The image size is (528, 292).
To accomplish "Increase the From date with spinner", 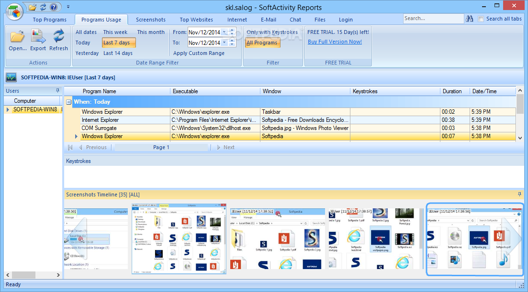I will coord(232,30).
